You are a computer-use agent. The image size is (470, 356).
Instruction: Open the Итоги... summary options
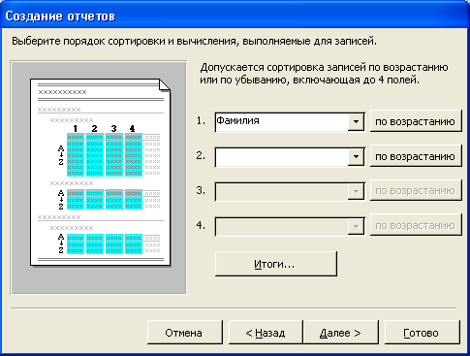click(276, 264)
